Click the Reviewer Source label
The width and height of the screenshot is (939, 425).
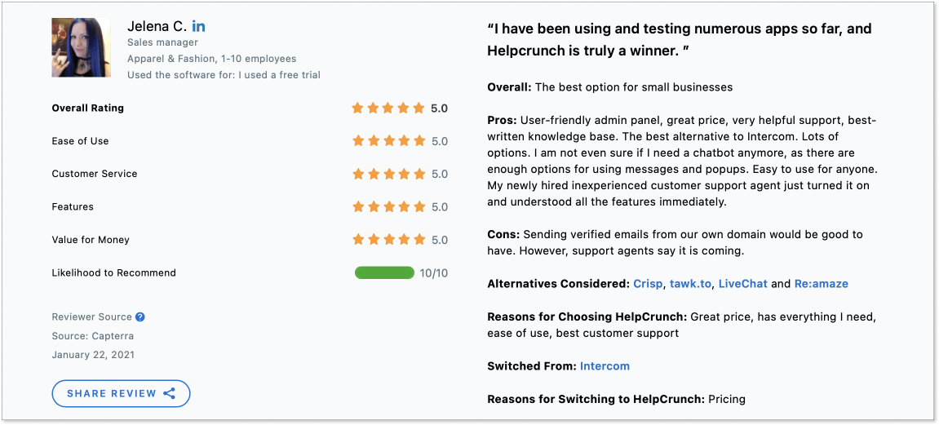click(x=91, y=317)
